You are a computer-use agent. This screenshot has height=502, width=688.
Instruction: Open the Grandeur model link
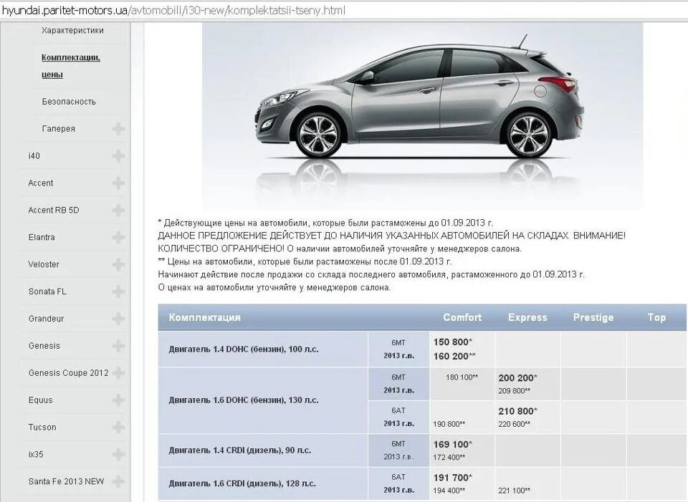[x=46, y=319]
